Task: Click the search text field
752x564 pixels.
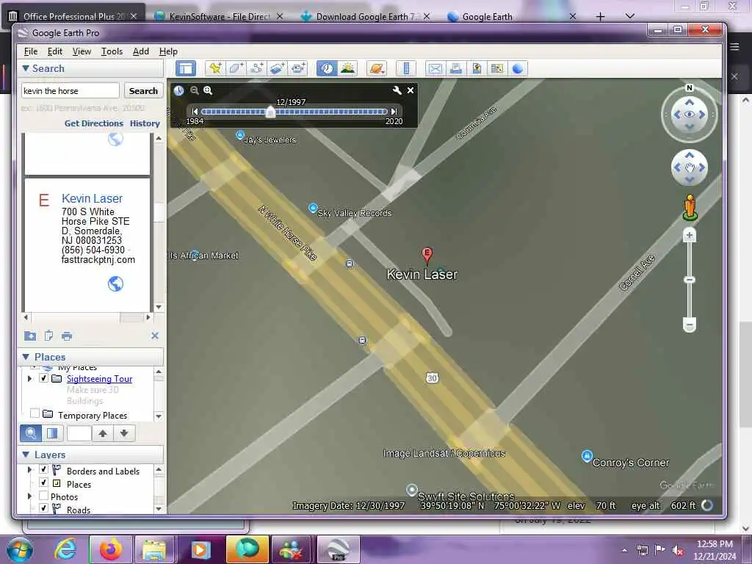Action: click(x=70, y=90)
